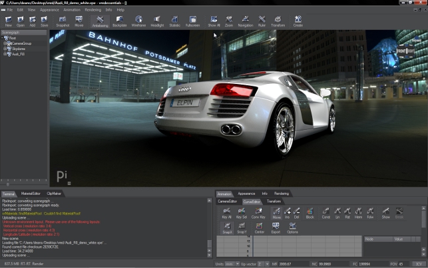Image resolution: width=428 pixels, height=268 pixels.
Task: Select the Transform tool in toolbar
Action: click(278, 21)
